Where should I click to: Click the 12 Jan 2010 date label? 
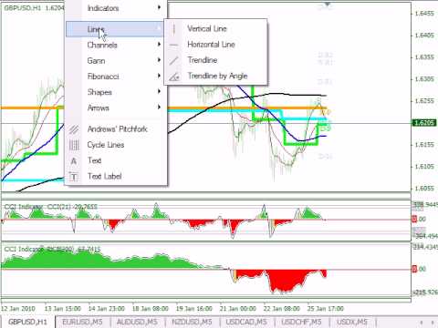point(18,309)
